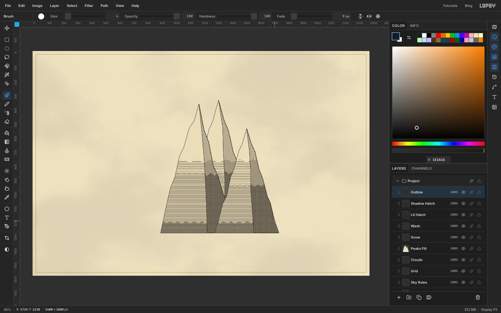Select the Paint Bucket tool

tap(7, 133)
